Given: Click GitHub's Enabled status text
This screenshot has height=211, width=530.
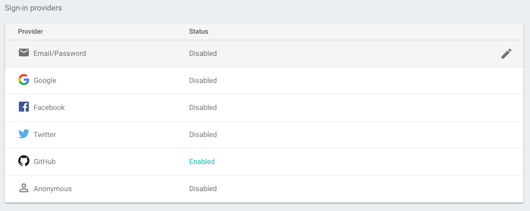Looking at the screenshot, I should (x=202, y=162).
